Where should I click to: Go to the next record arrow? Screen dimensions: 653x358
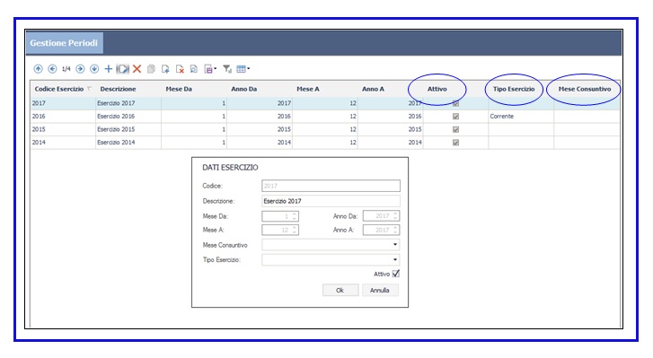point(80,69)
